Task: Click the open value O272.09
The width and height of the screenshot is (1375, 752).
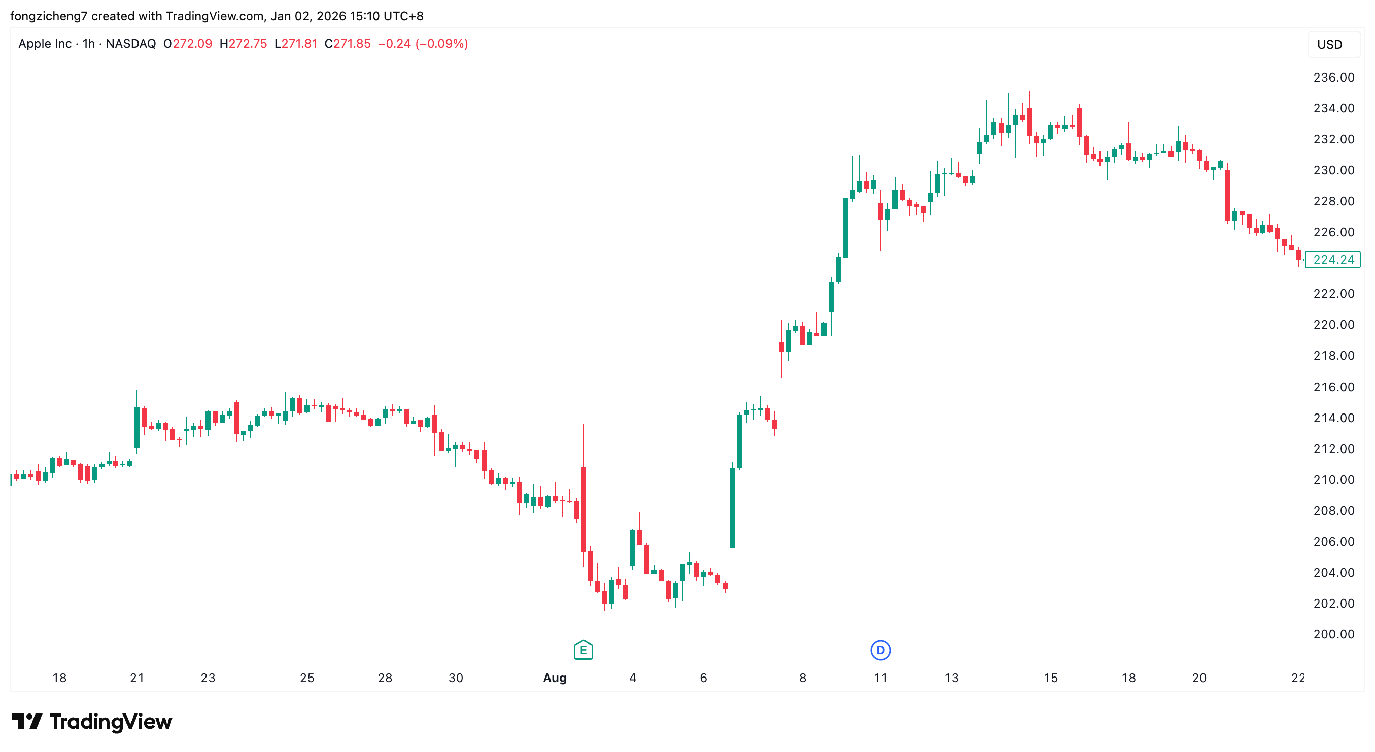Action: 188,43
